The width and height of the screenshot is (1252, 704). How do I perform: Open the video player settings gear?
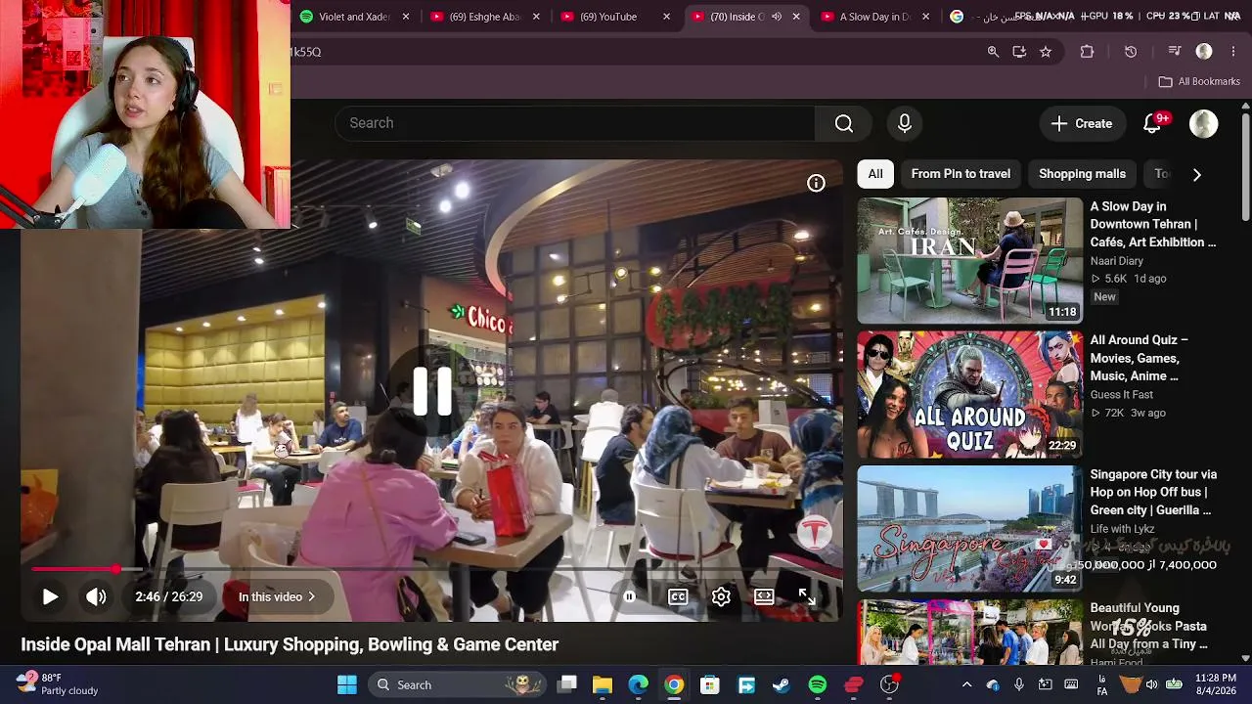721,596
